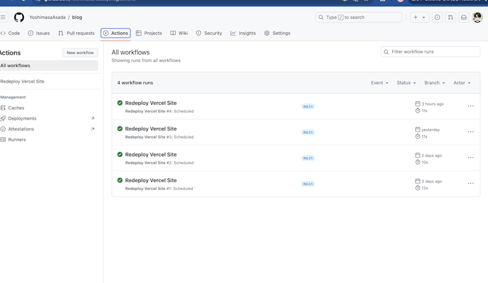The height and width of the screenshot is (283, 488).
Task: Open the hamburger navigation menu
Action: pyautogui.click(x=3, y=18)
